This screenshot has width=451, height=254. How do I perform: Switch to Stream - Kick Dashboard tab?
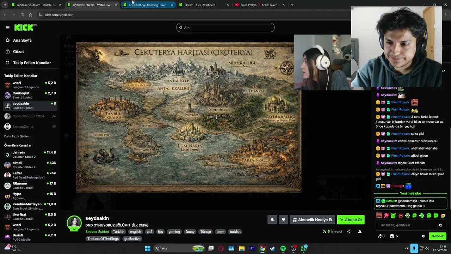point(204,5)
